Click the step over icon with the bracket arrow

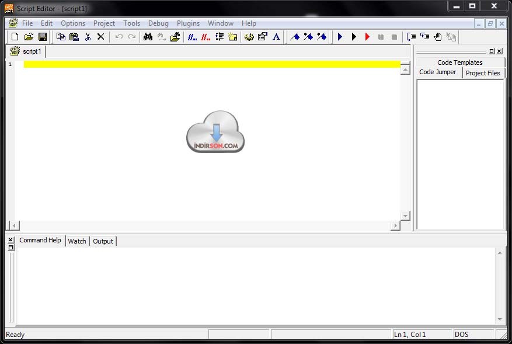pyautogui.click(x=411, y=37)
